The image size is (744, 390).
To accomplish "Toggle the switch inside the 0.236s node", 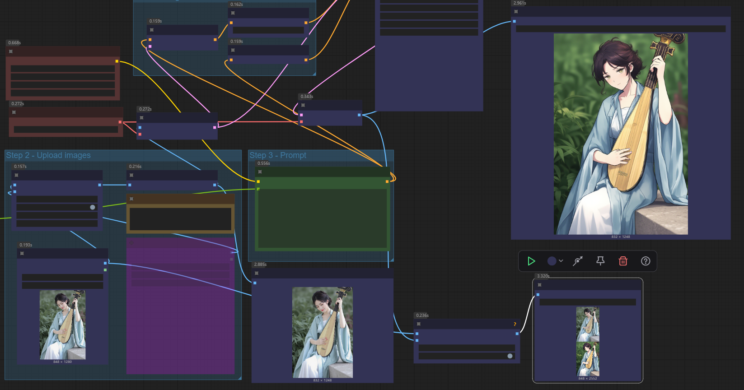I will point(510,356).
